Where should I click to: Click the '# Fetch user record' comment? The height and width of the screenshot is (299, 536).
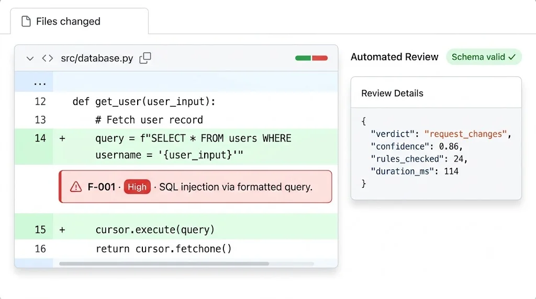click(x=149, y=120)
